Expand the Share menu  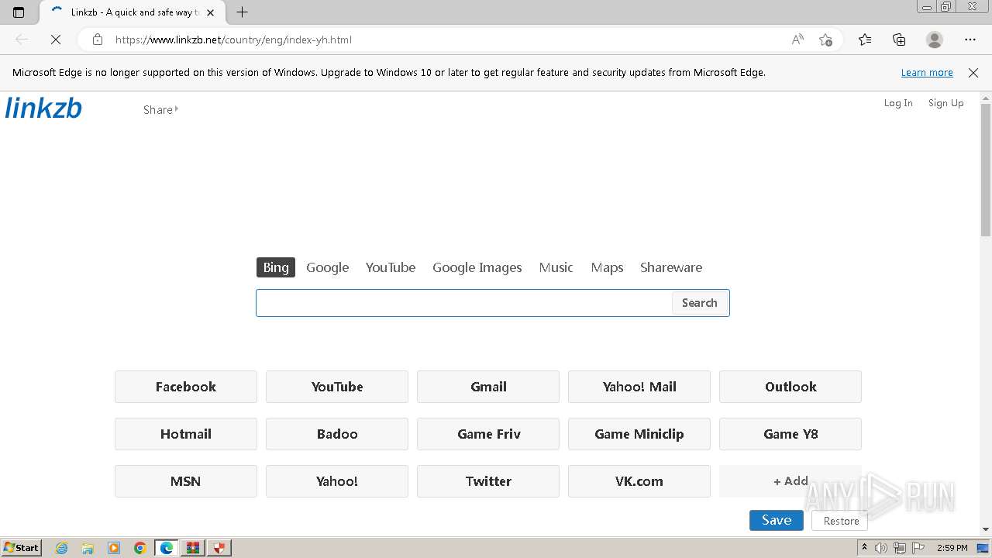pyautogui.click(x=160, y=110)
